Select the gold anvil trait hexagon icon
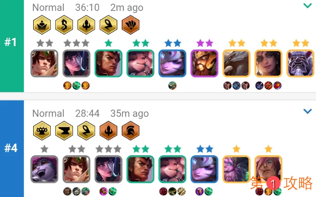The width and height of the screenshot is (316, 197). click(64, 131)
